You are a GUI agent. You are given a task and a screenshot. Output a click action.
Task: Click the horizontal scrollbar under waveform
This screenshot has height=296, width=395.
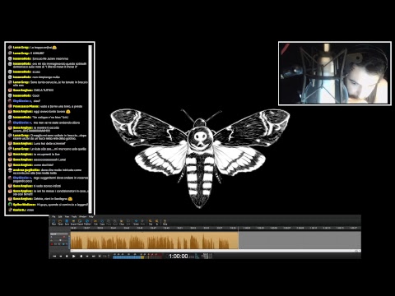point(216,251)
